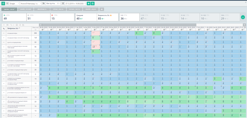Image resolution: width=247 pixels, height=118 pixels.
Task: Open the date range 27.12.2019 — 16.06.2020 dropdown
Action: pyautogui.click(x=75, y=3)
